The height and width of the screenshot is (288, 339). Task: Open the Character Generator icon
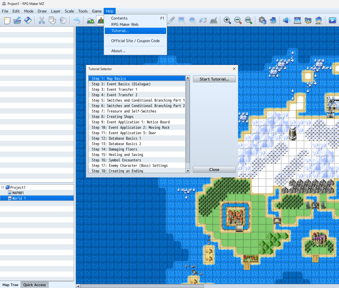tap(319, 20)
